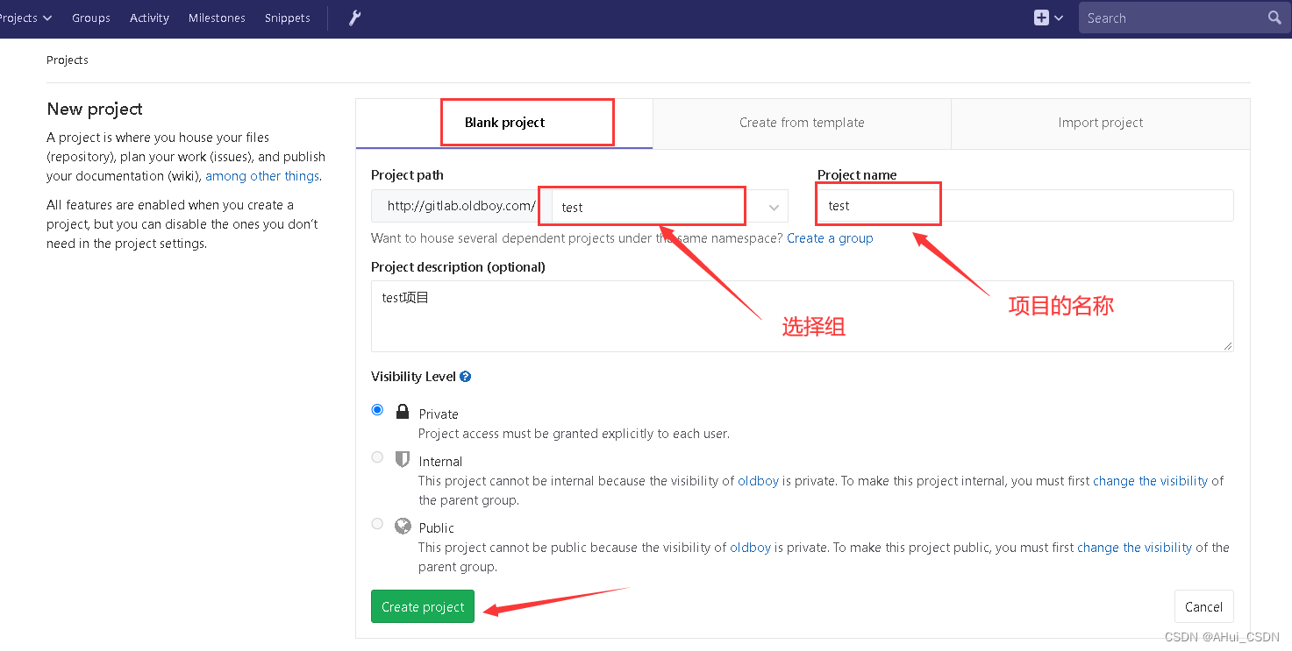
Task: Open Snippets in the top navigation
Action: [x=288, y=18]
